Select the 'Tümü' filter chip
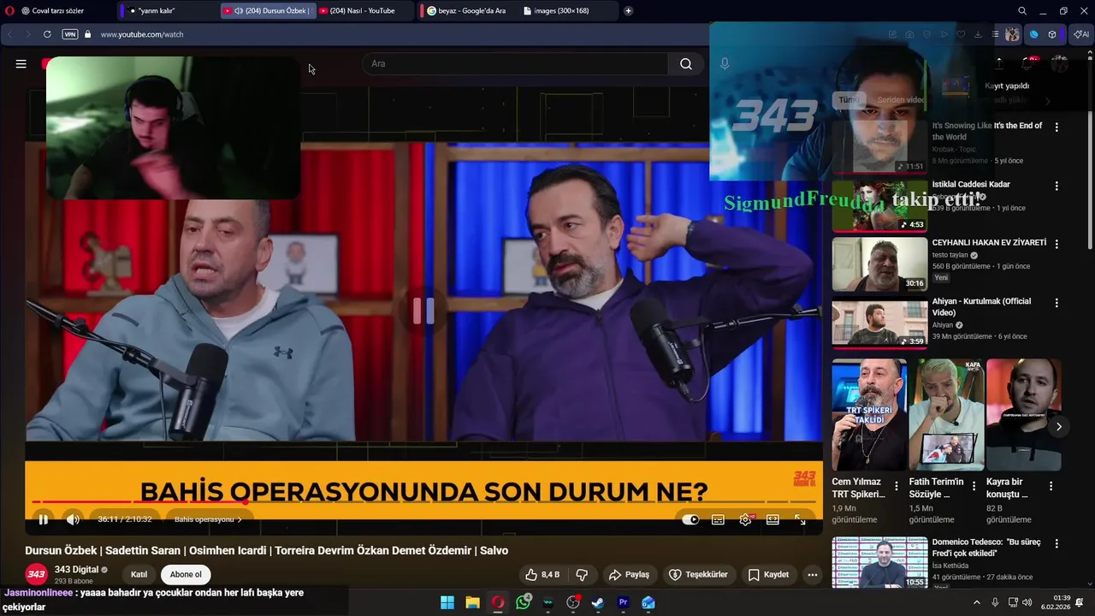Viewport: 1095px width, 616px height. [848, 100]
